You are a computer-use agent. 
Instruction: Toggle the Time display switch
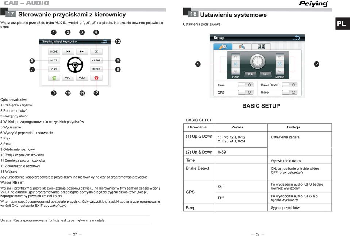(246, 85)
